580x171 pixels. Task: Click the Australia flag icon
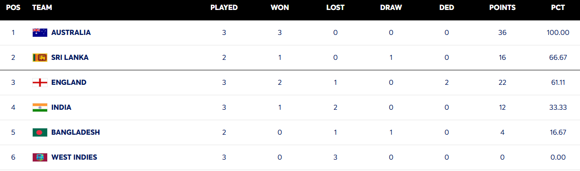click(x=40, y=33)
